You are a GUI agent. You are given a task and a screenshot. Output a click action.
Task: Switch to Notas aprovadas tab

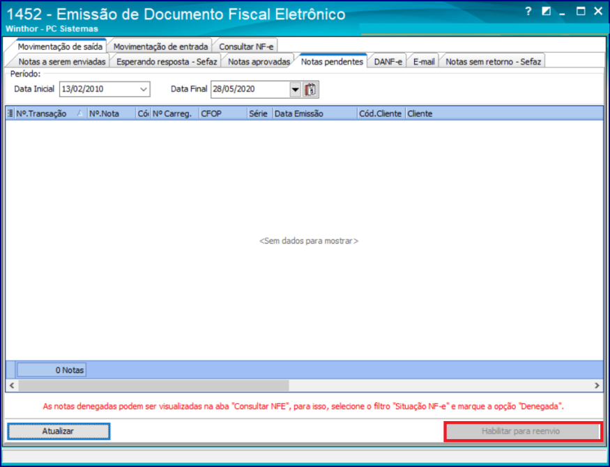(x=259, y=61)
